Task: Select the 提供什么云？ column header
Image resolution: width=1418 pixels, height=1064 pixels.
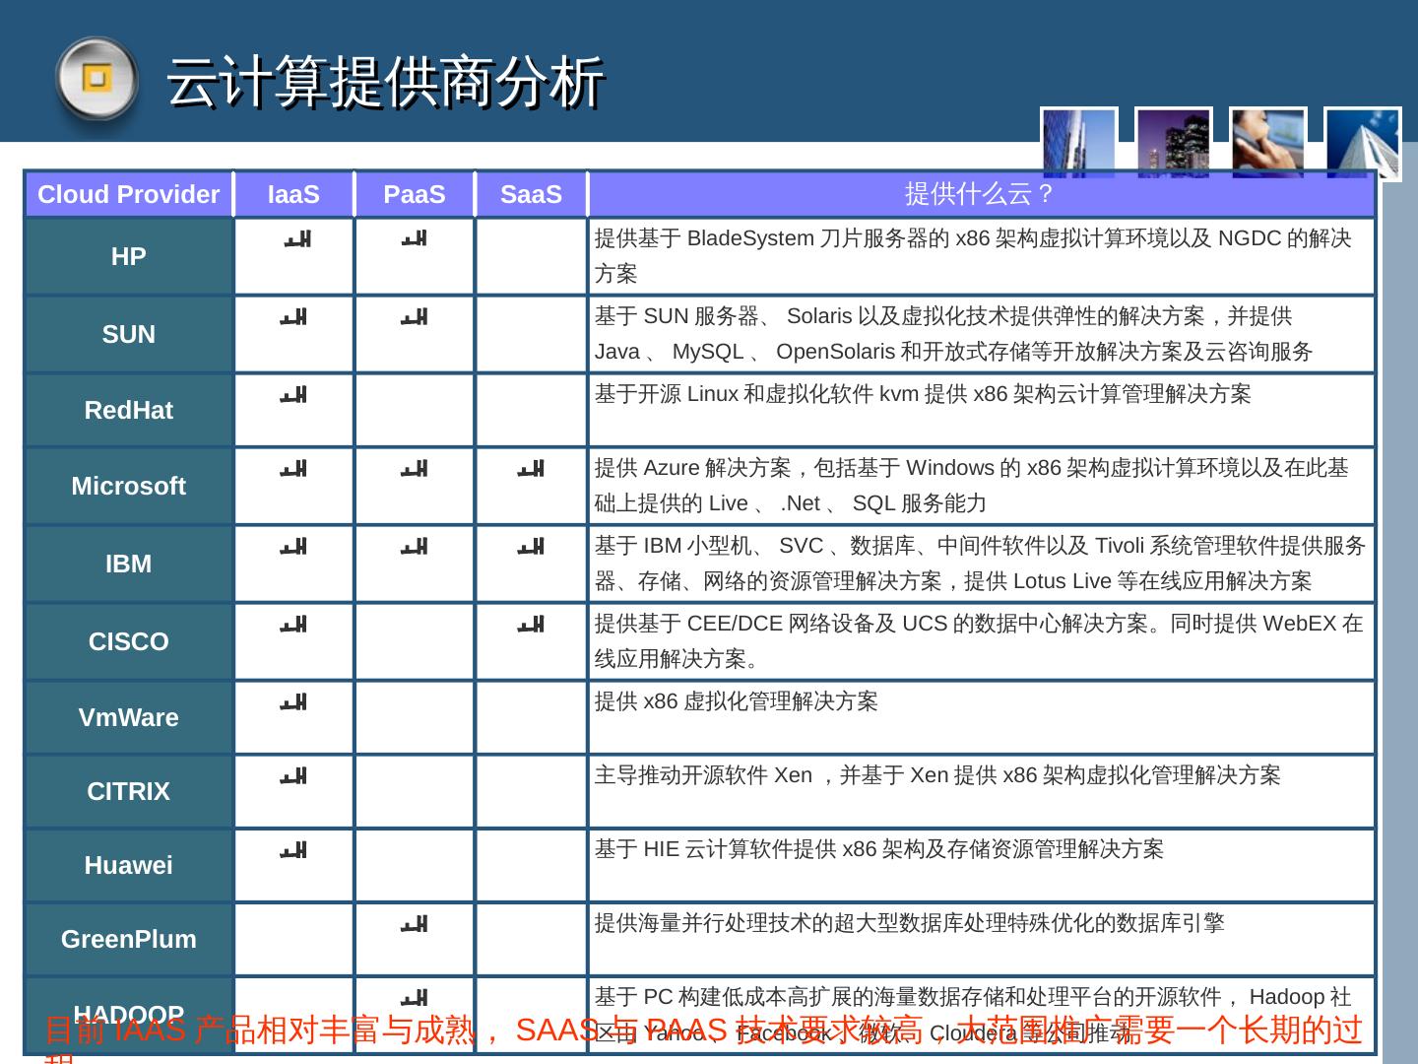Action: point(980,194)
